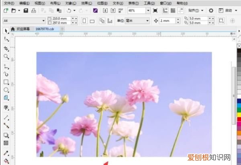This screenshot has height=165, width=241.
Task: Open the 工具(O) menu
Action: click(149, 3)
